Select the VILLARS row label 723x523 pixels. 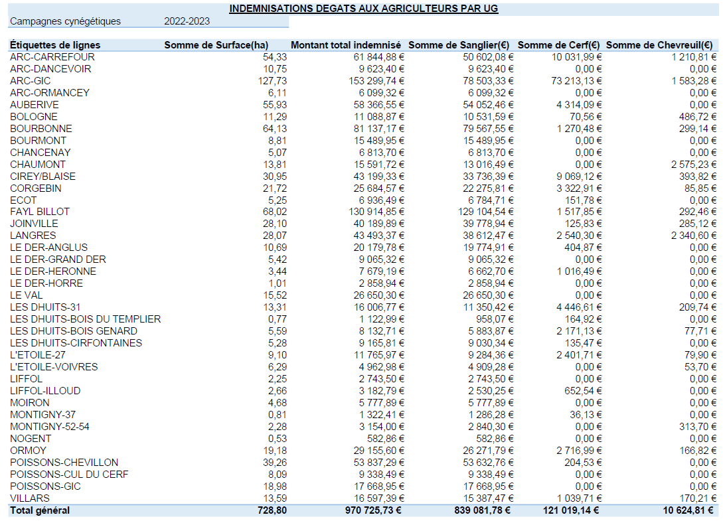pyautogui.click(x=30, y=500)
